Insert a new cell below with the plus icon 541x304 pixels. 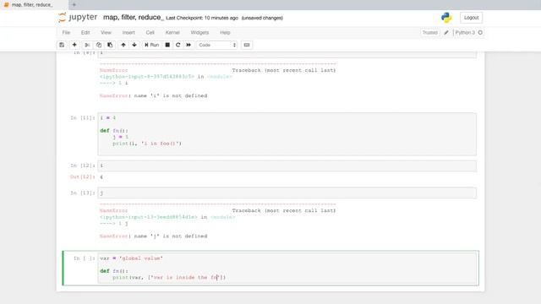click(x=74, y=45)
